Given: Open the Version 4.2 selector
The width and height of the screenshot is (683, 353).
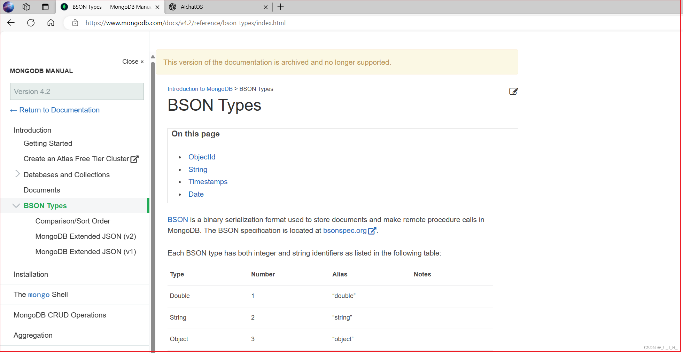Looking at the screenshot, I should click(77, 91).
